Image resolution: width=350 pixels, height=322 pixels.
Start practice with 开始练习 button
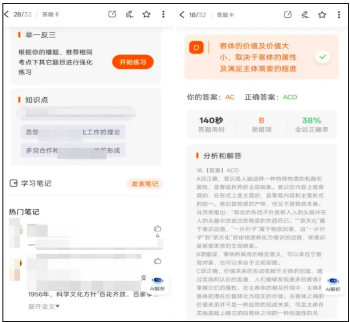pos(133,62)
